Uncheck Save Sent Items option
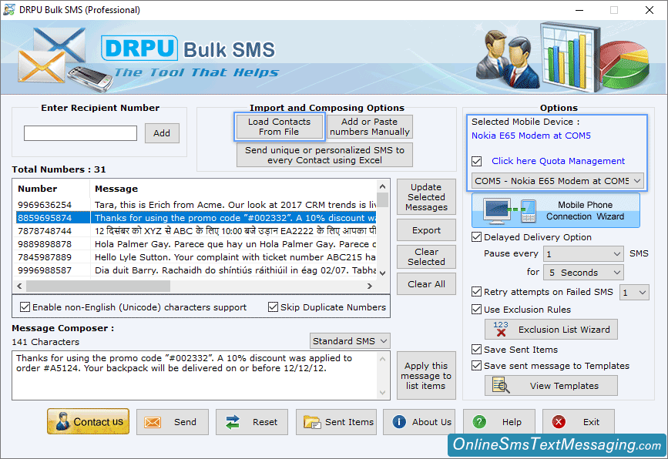The image size is (668, 459). (x=477, y=349)
